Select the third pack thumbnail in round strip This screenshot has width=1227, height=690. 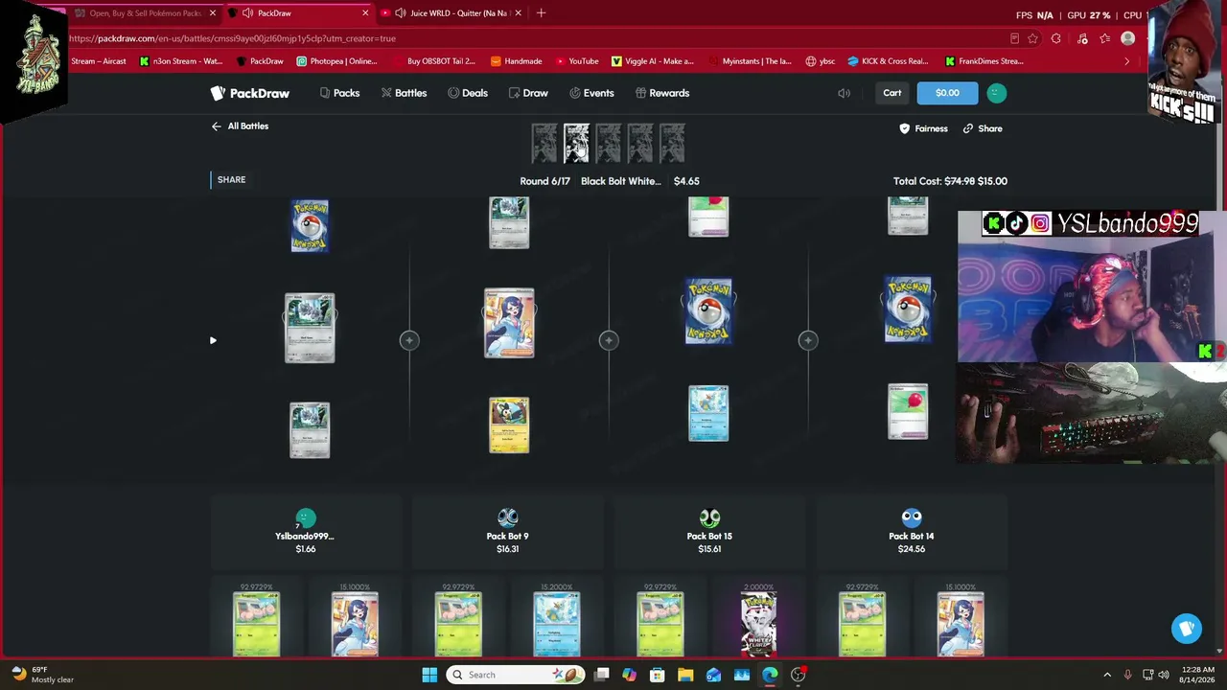[x=608, y=143]
